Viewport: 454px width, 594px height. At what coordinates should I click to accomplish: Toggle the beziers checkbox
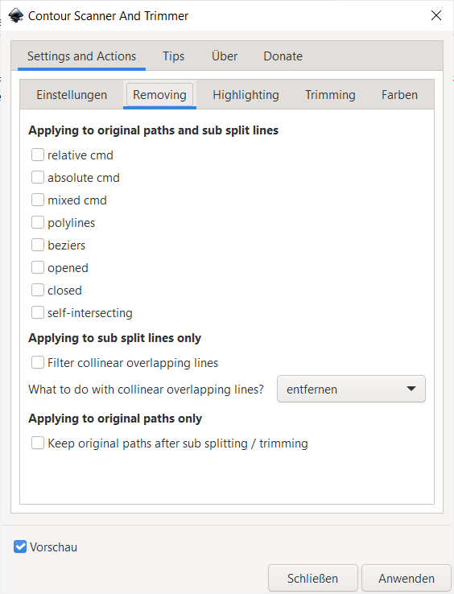pyautogui.click(x=38, y=245)
